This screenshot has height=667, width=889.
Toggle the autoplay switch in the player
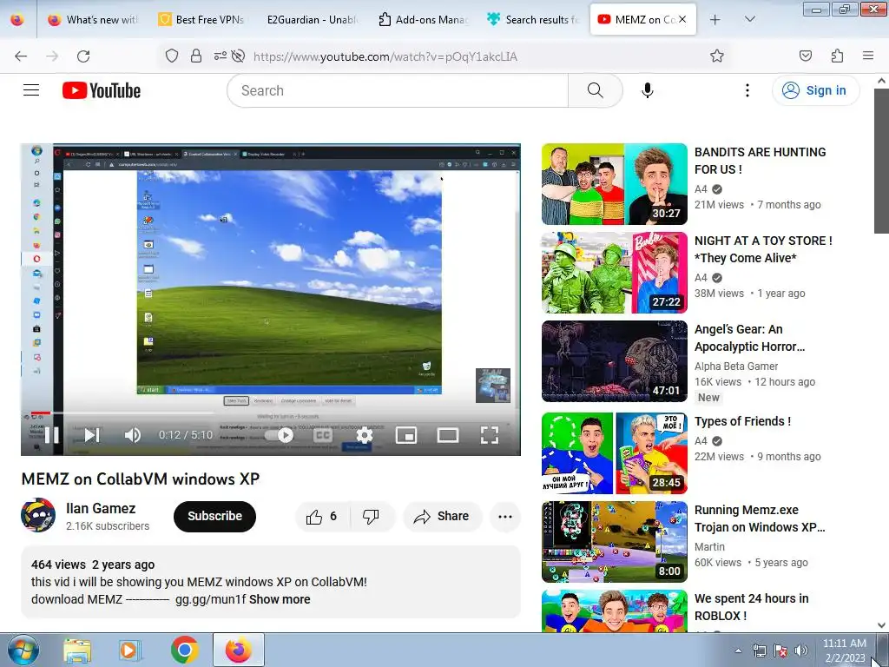click(280, 435)
